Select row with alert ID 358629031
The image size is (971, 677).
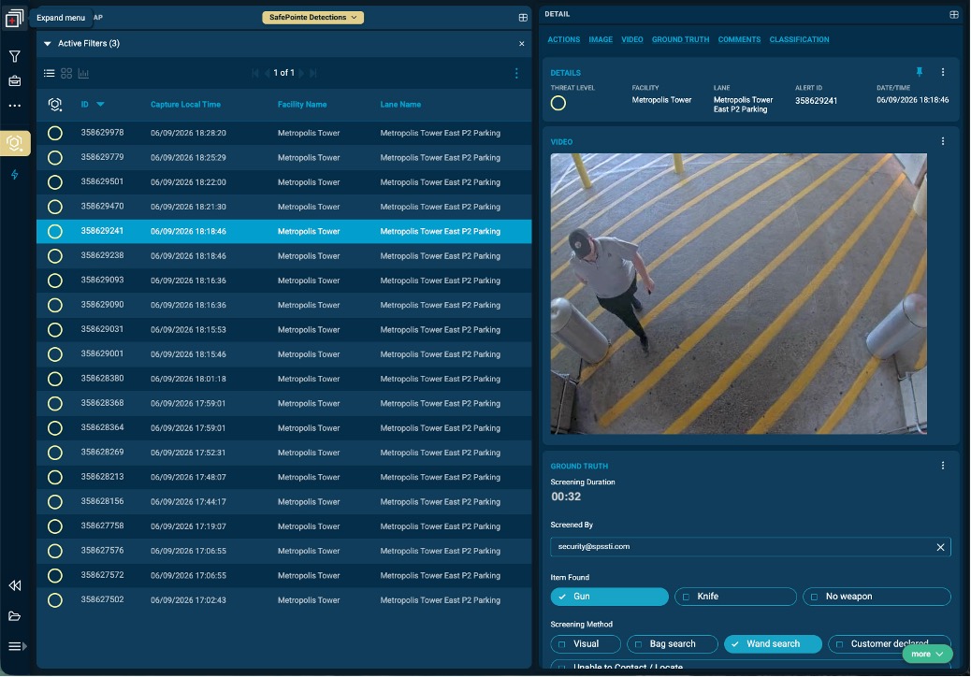(284, 330)
